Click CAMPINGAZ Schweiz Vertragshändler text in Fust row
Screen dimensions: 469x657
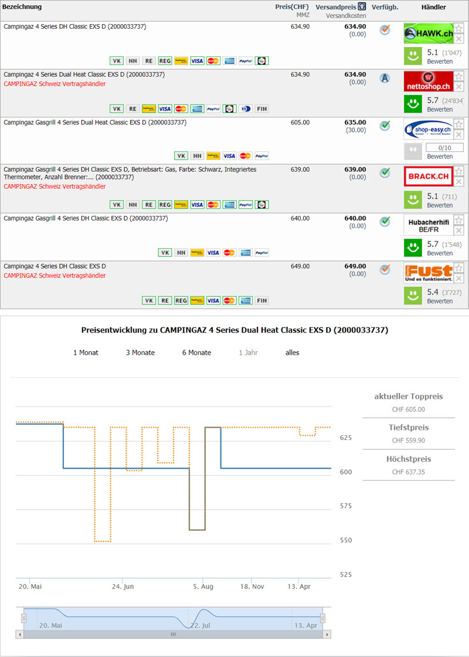[x=55, y=276]
